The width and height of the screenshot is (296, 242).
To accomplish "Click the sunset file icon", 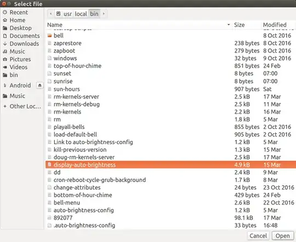I will point(49,73).
